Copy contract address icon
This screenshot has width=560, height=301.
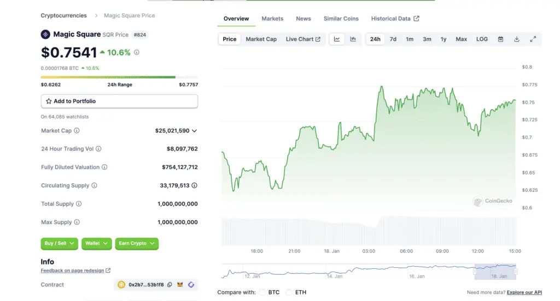coord(170,285)
